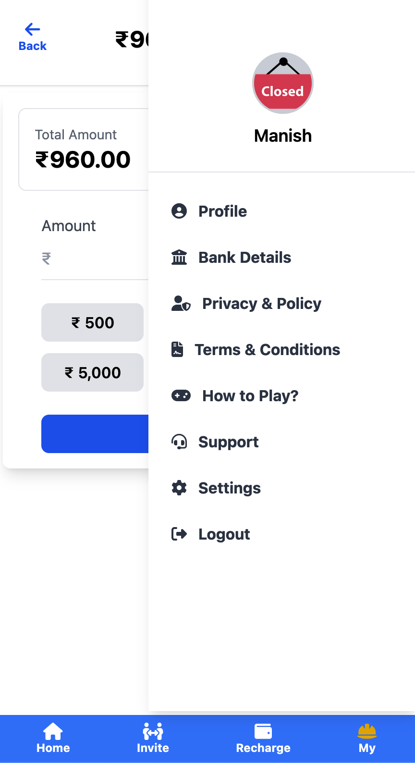This screenshot has height=763, width=415.
Task: Click the Privacy & Policy shield icon
Action: click(181, 304)
